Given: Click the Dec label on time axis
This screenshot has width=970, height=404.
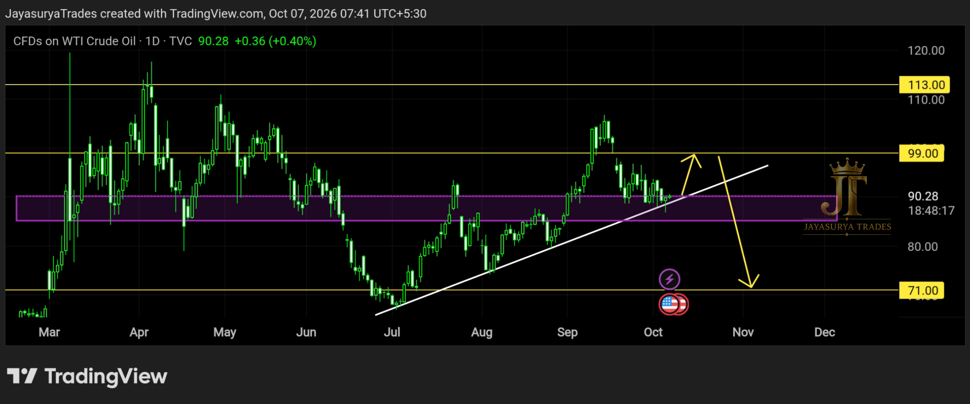Looking at the screenshot, I should click(x=825, y=332).
